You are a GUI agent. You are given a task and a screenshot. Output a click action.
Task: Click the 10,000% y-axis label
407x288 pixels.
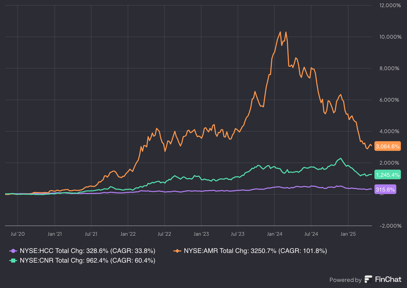[390, 37]
